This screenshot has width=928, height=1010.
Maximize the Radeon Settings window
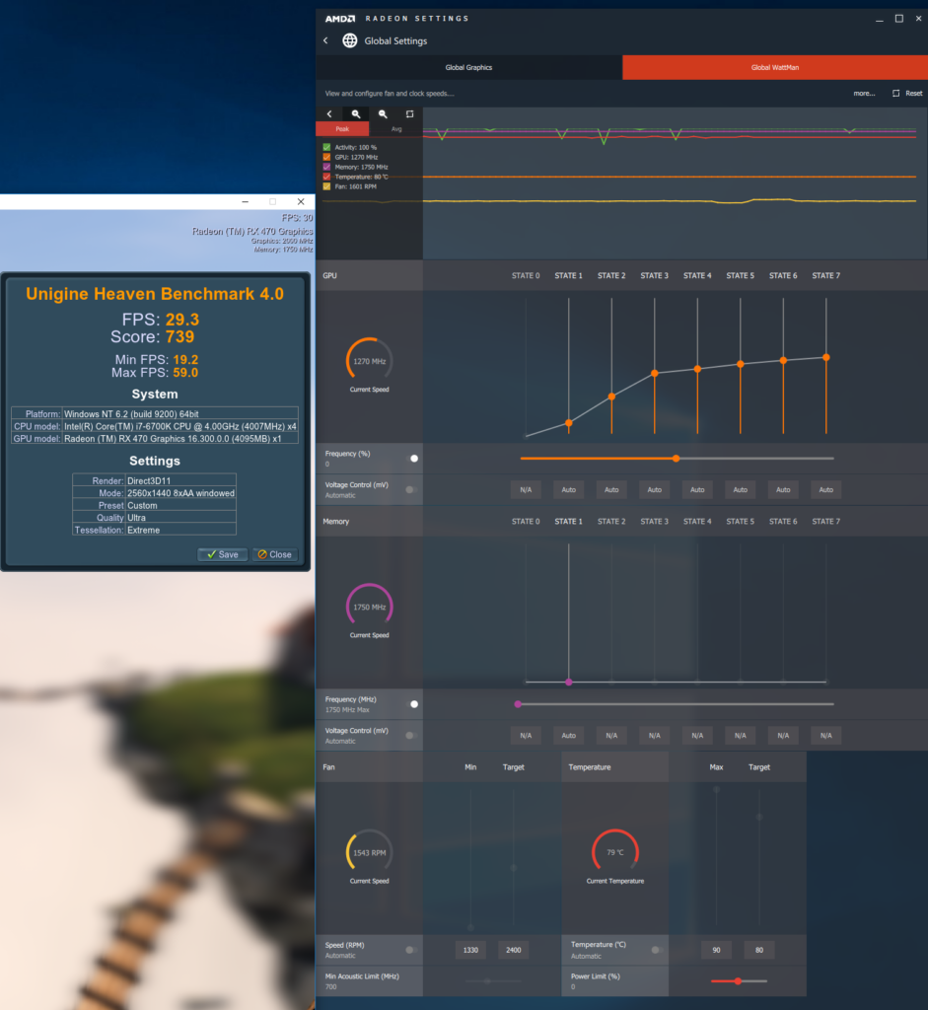pos(899,19)
